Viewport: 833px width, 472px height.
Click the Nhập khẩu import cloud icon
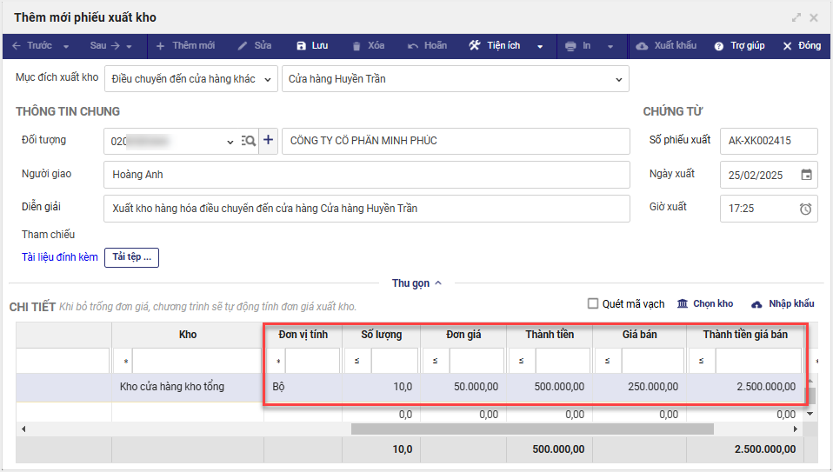pos(756,304)
